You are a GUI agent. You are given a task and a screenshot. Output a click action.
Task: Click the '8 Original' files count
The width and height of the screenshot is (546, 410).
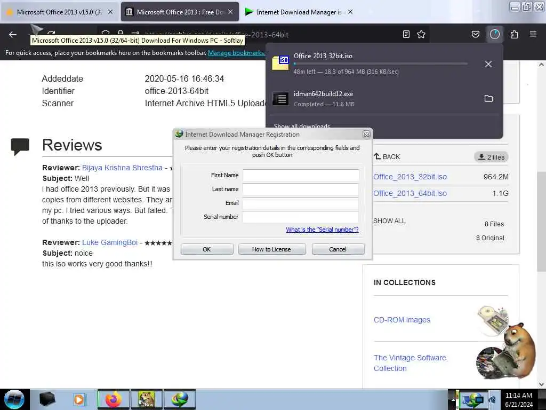coord(490,238)
